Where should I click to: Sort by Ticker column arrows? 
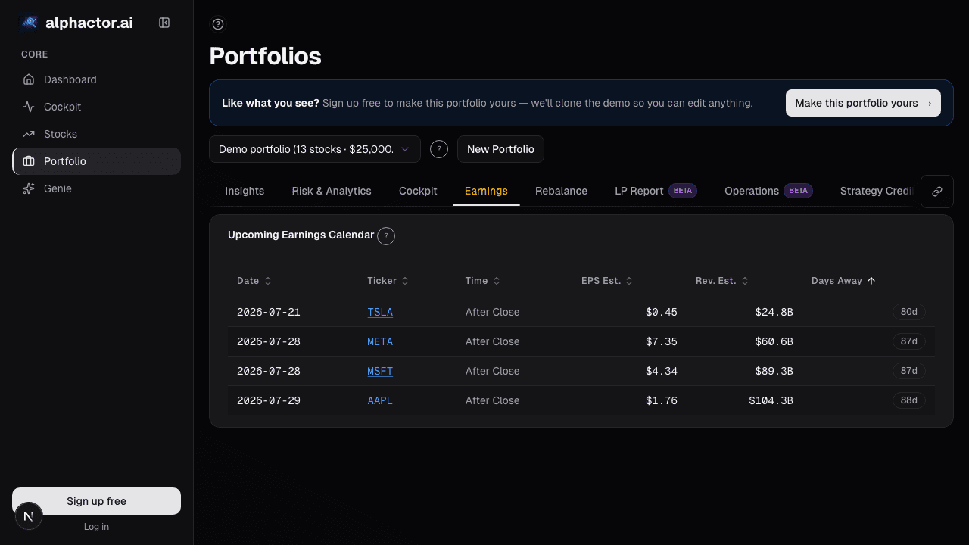[x=405, y=281]
